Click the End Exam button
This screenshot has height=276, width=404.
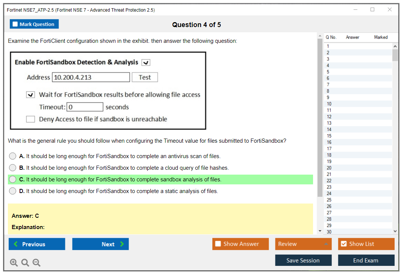(x=366, y=260)
